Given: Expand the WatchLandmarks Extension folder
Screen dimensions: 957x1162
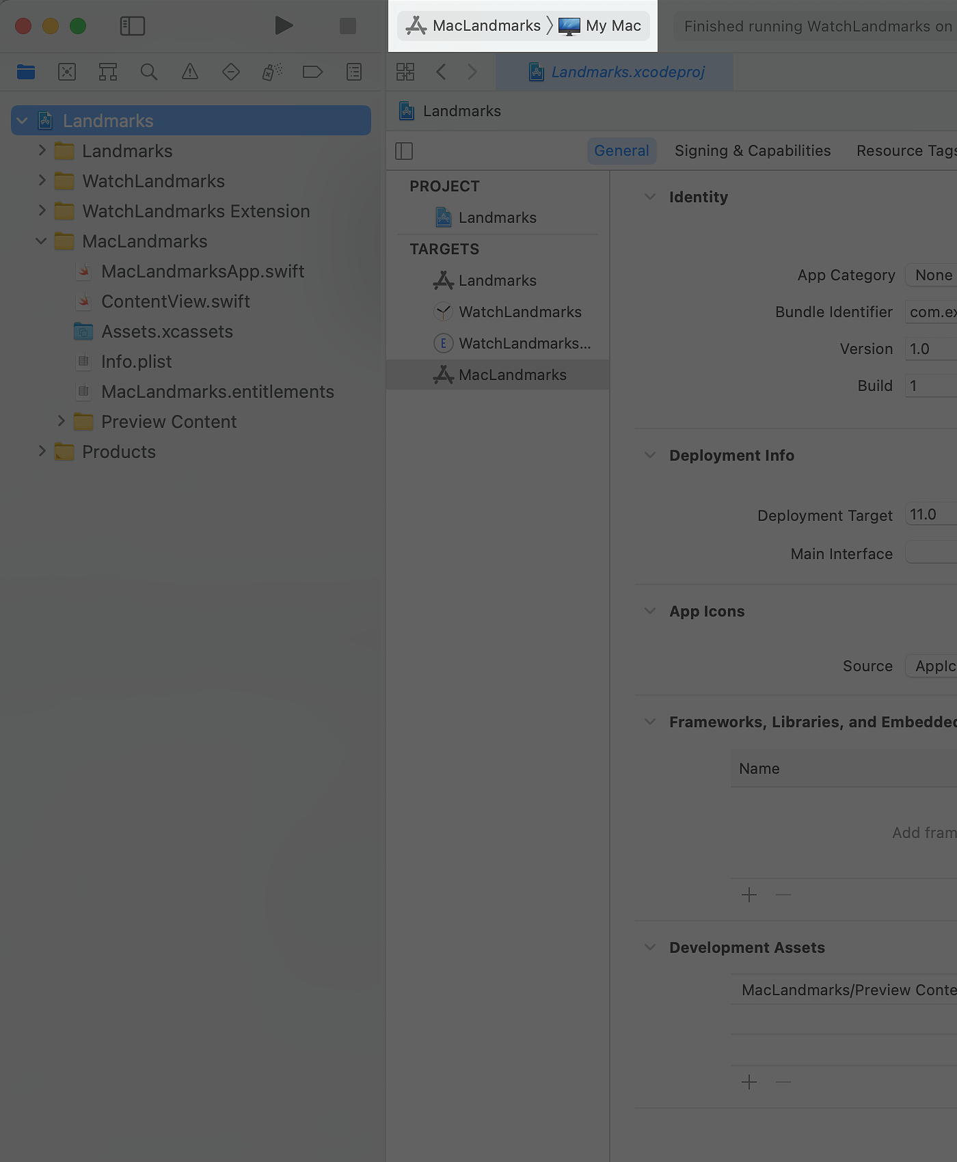Looking at the screenshot, I should pyautogui.click(x=42, y=211).
